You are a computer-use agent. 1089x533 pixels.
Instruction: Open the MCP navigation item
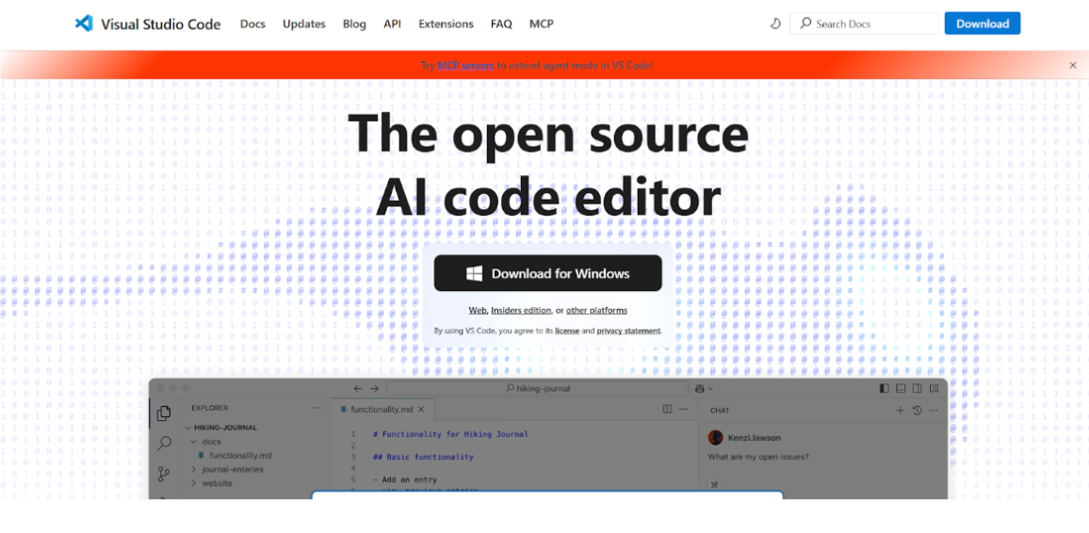point(542,24)
